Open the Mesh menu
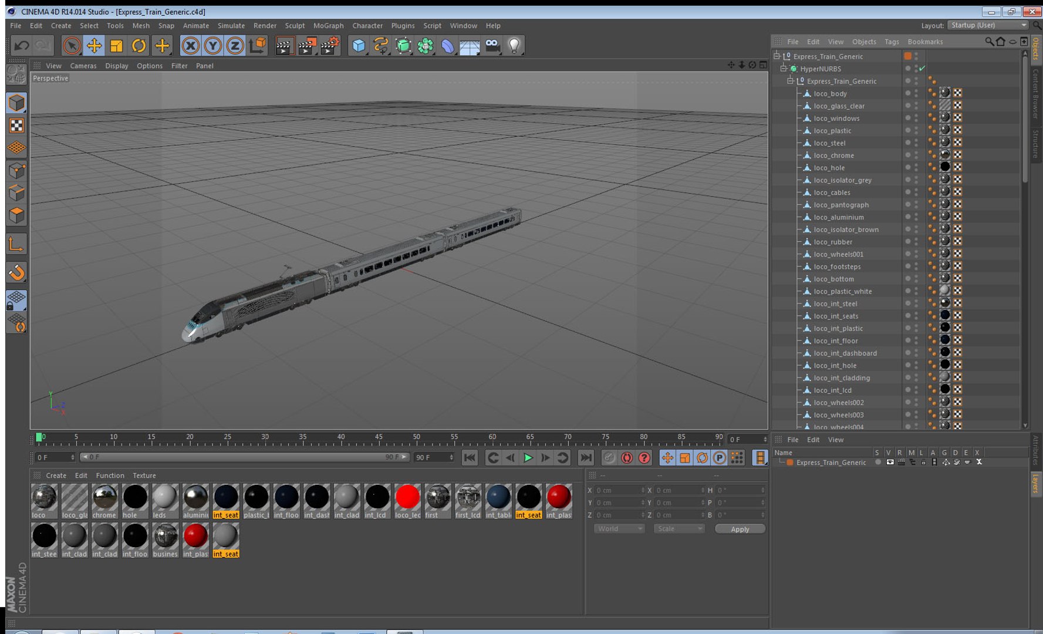1043x634 pixels. point(141,26)
